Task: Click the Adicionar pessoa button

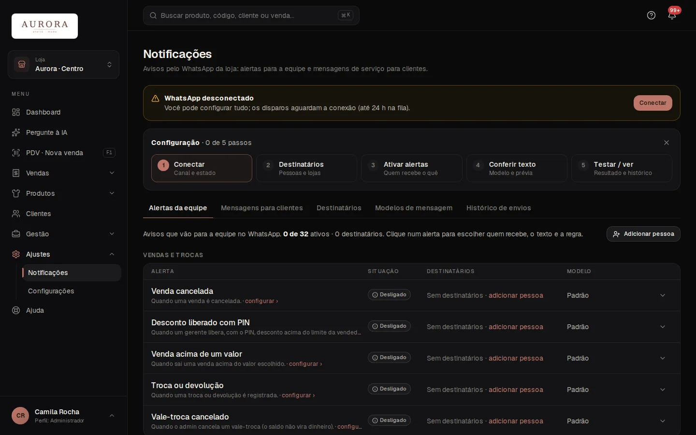Action: point(643,234)
